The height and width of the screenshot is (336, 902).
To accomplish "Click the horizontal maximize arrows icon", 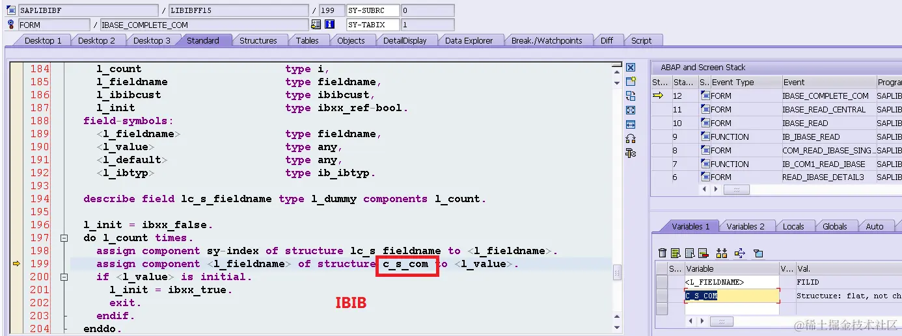I will tap(630, 124).
